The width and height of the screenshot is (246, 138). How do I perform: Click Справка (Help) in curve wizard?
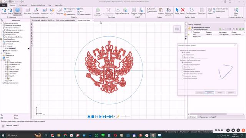[231, 93]
